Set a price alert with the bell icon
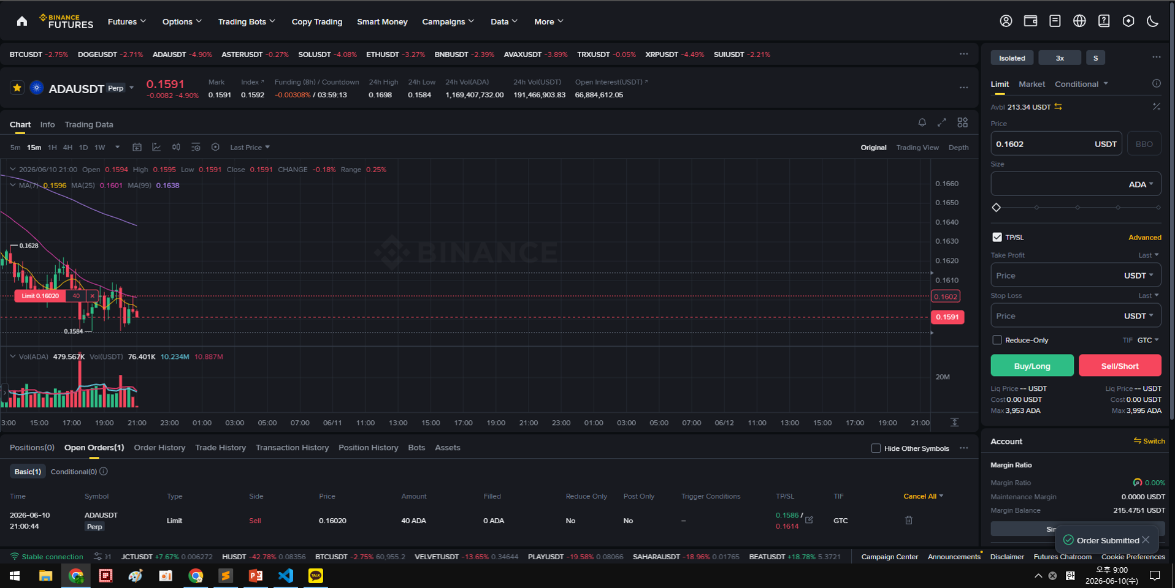 coord(922,123)
